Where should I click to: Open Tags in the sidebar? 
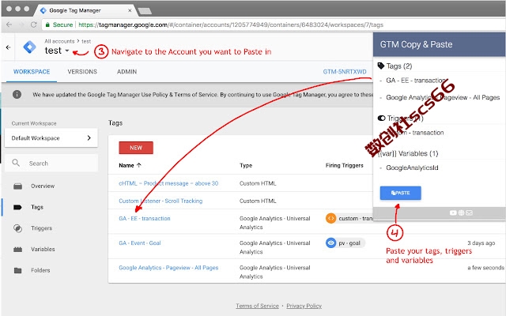(37, 207)
